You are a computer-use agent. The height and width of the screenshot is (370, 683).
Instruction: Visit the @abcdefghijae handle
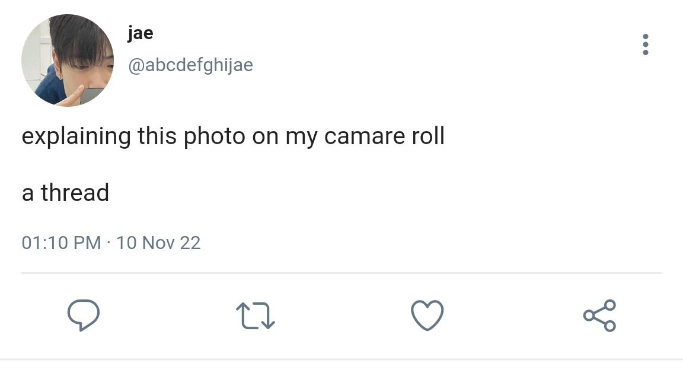[190, 65]
